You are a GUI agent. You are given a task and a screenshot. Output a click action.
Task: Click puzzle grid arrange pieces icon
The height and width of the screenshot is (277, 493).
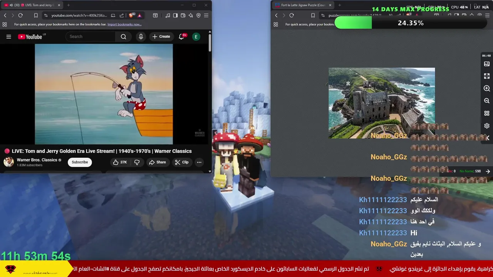click(x=487, y=113)
